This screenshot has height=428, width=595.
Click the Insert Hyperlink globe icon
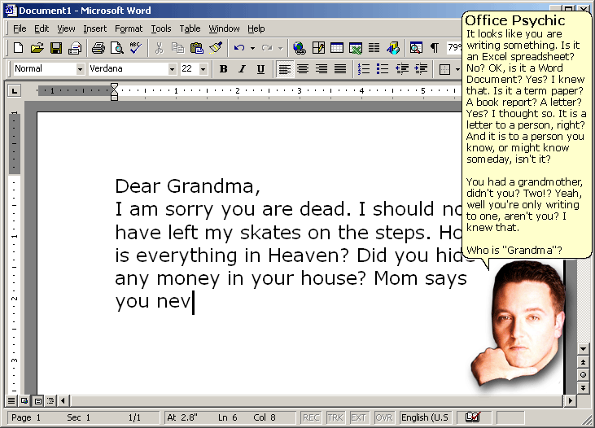(x=300, y=49)
